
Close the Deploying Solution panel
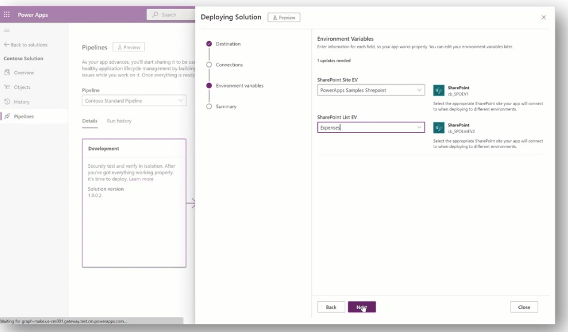544,17
